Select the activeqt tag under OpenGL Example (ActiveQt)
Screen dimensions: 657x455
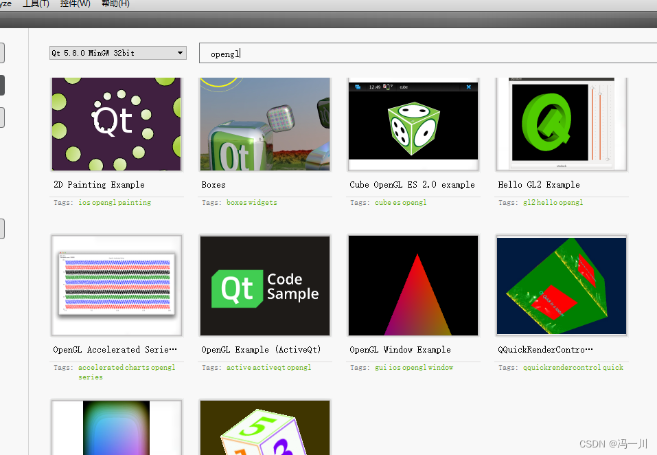(x=269, y=368)
